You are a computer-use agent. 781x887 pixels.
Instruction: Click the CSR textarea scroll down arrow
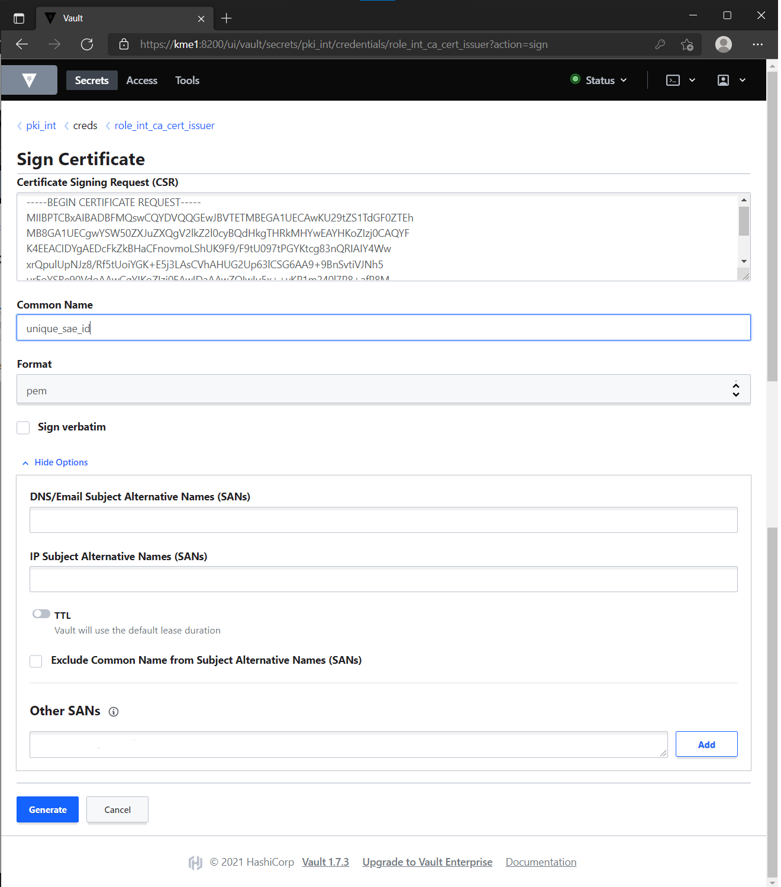pyautogui.click(x=744, y=261)
